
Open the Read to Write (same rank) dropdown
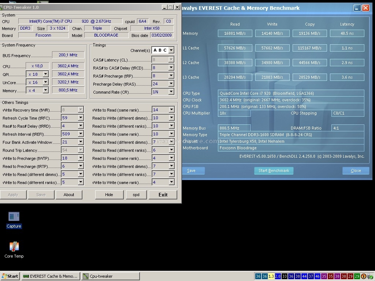tap(171, 134)
